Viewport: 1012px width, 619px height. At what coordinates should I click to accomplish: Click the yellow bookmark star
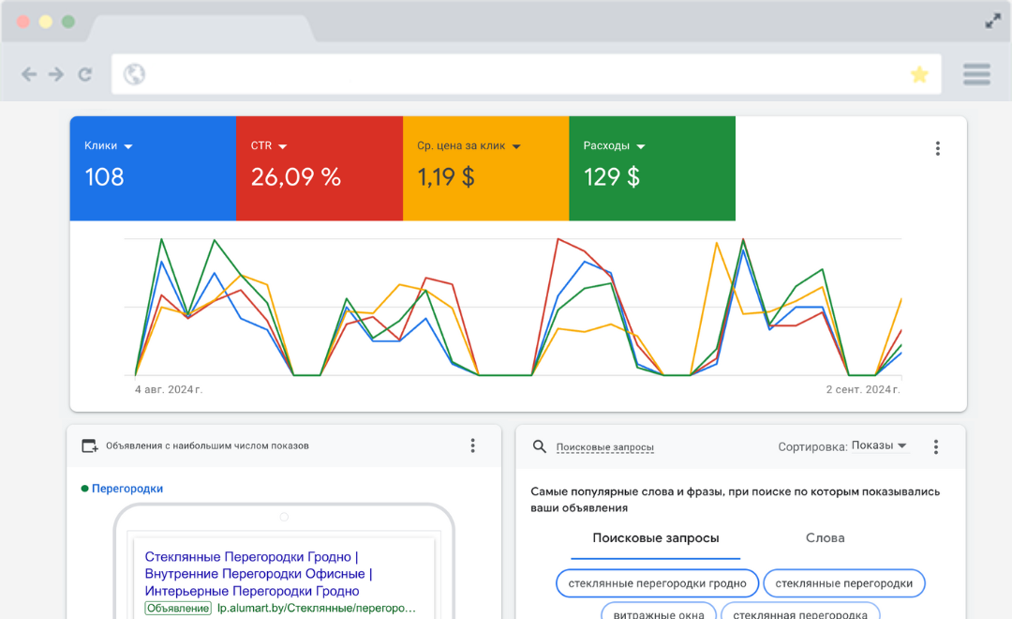[x=919, y=74]
